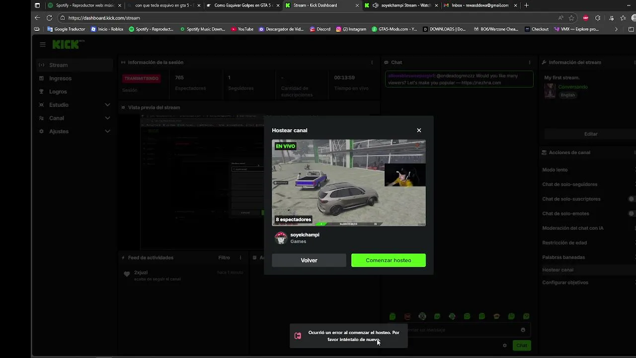Click Volver button
Viewport: 636px width, 358px height.
coord(309,260)
